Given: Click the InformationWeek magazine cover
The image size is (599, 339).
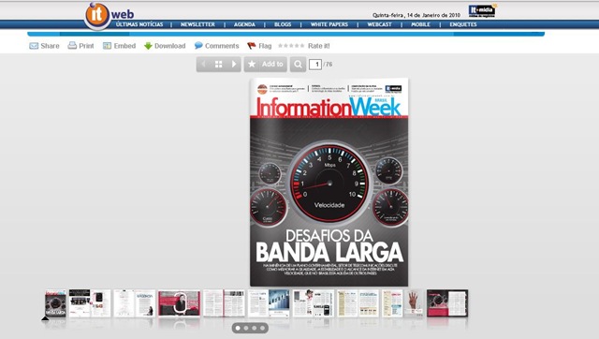Looking at the screenshot, I should 329,182.
